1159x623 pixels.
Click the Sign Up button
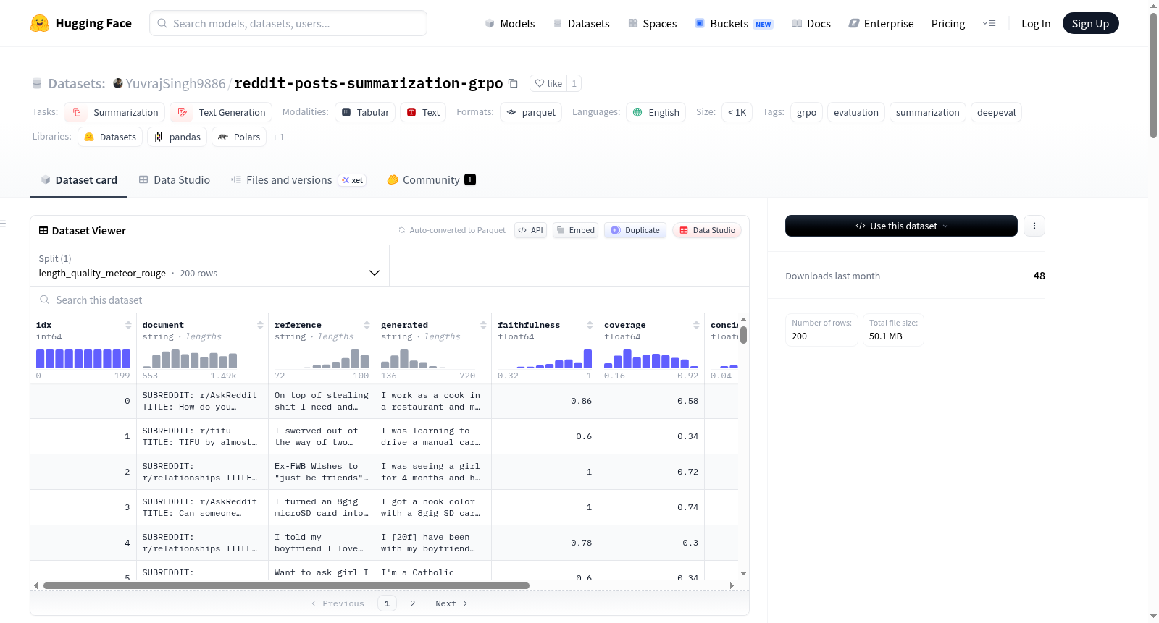tap(1090, 23)
